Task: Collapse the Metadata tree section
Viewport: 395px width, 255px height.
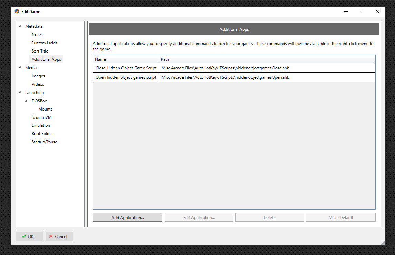Action: (19, 26)
